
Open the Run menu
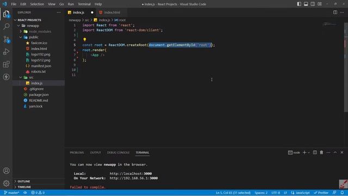(x=71, y=4)
